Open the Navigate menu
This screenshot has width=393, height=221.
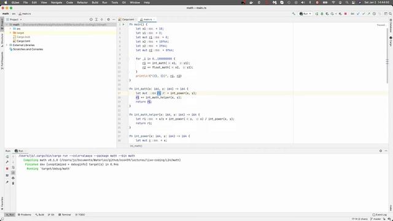pos(56,2)
